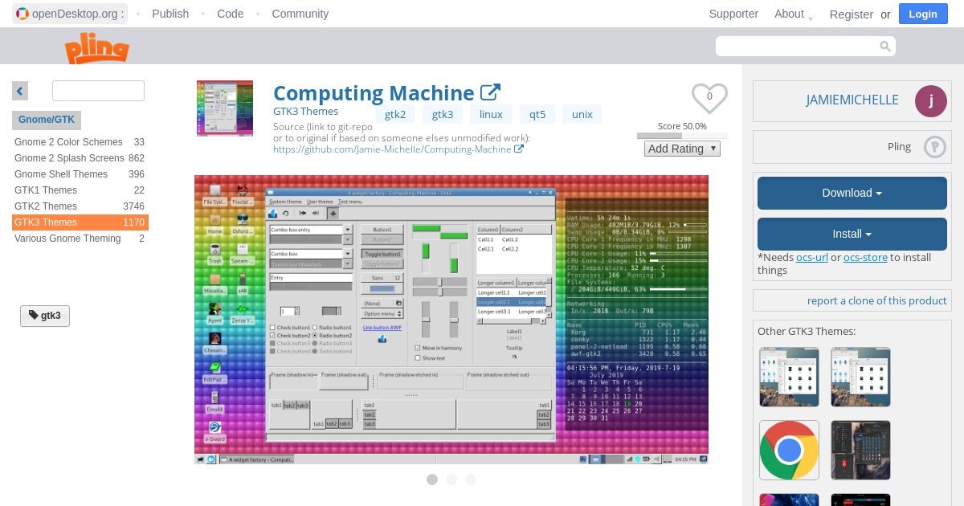Collapse sidebar with left arrow icon
The height and width of the screenshot is (506, 964).
[x=20, y=91]
